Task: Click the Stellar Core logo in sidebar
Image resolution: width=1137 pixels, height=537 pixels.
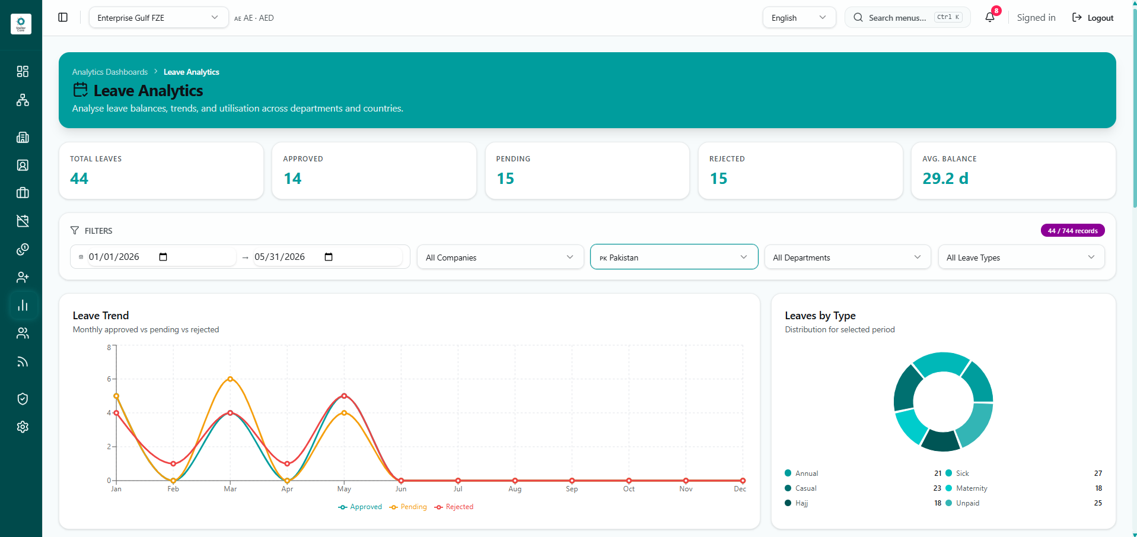Action: [21, 24]
